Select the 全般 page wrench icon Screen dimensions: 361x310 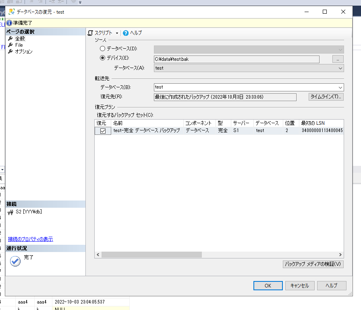click(x=10, y=38)
